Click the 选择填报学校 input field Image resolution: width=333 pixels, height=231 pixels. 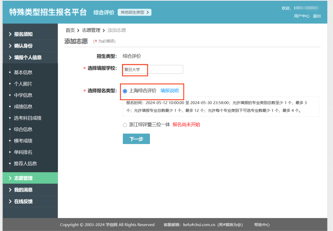pos(153,70)
